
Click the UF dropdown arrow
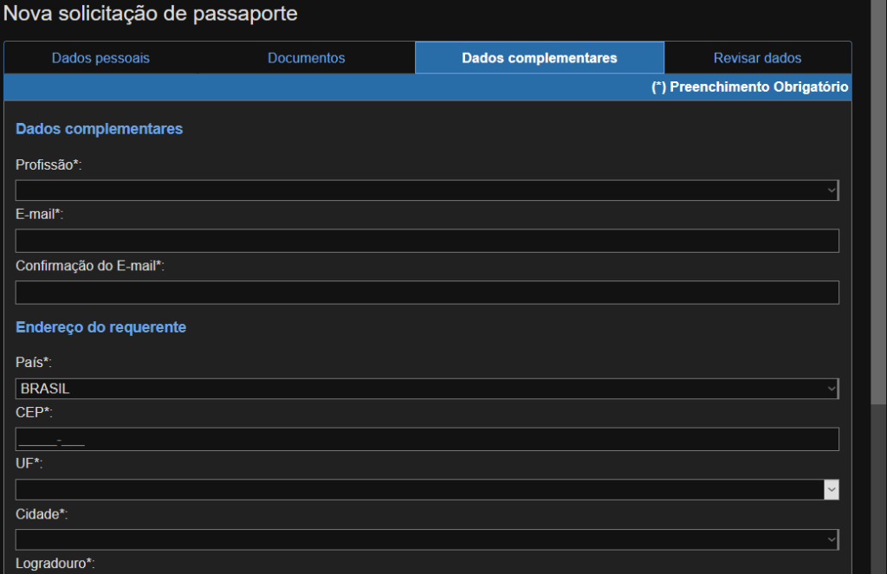click(832, 489)
